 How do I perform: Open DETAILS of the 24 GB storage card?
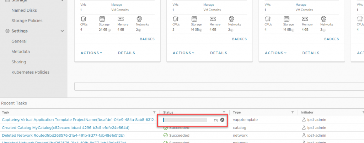(x=127, y=53)
